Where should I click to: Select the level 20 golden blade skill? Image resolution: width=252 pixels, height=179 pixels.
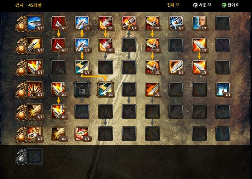point(35,45)
